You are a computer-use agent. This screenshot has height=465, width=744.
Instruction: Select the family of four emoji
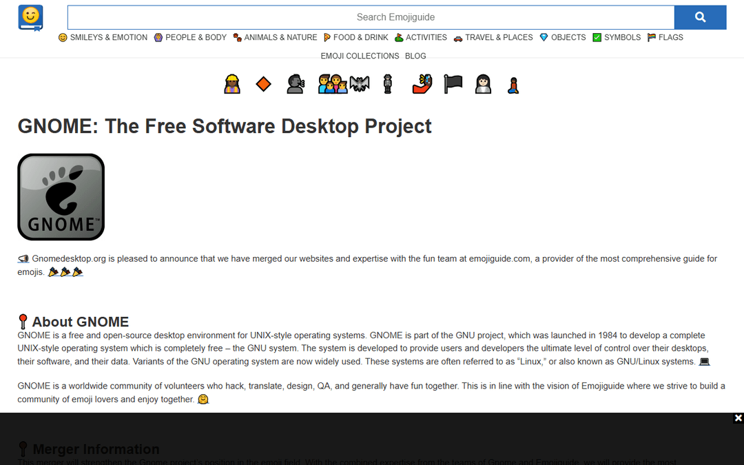(333, 85)
